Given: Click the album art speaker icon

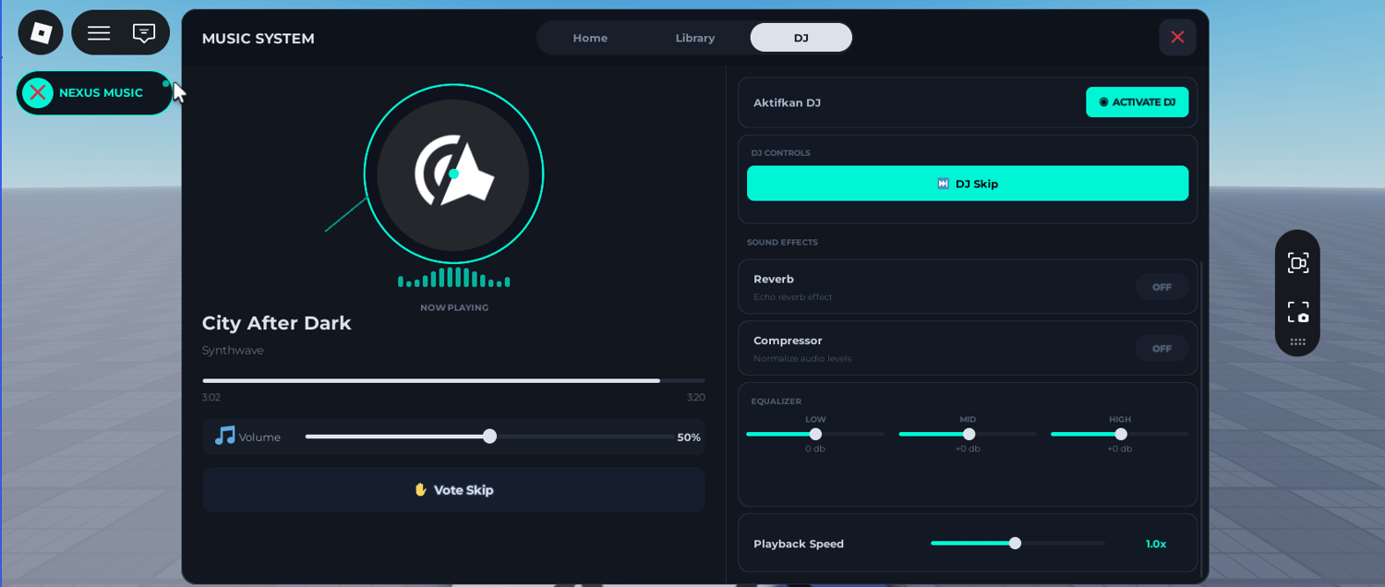Looking at the screenshot, I should [453, 174].
